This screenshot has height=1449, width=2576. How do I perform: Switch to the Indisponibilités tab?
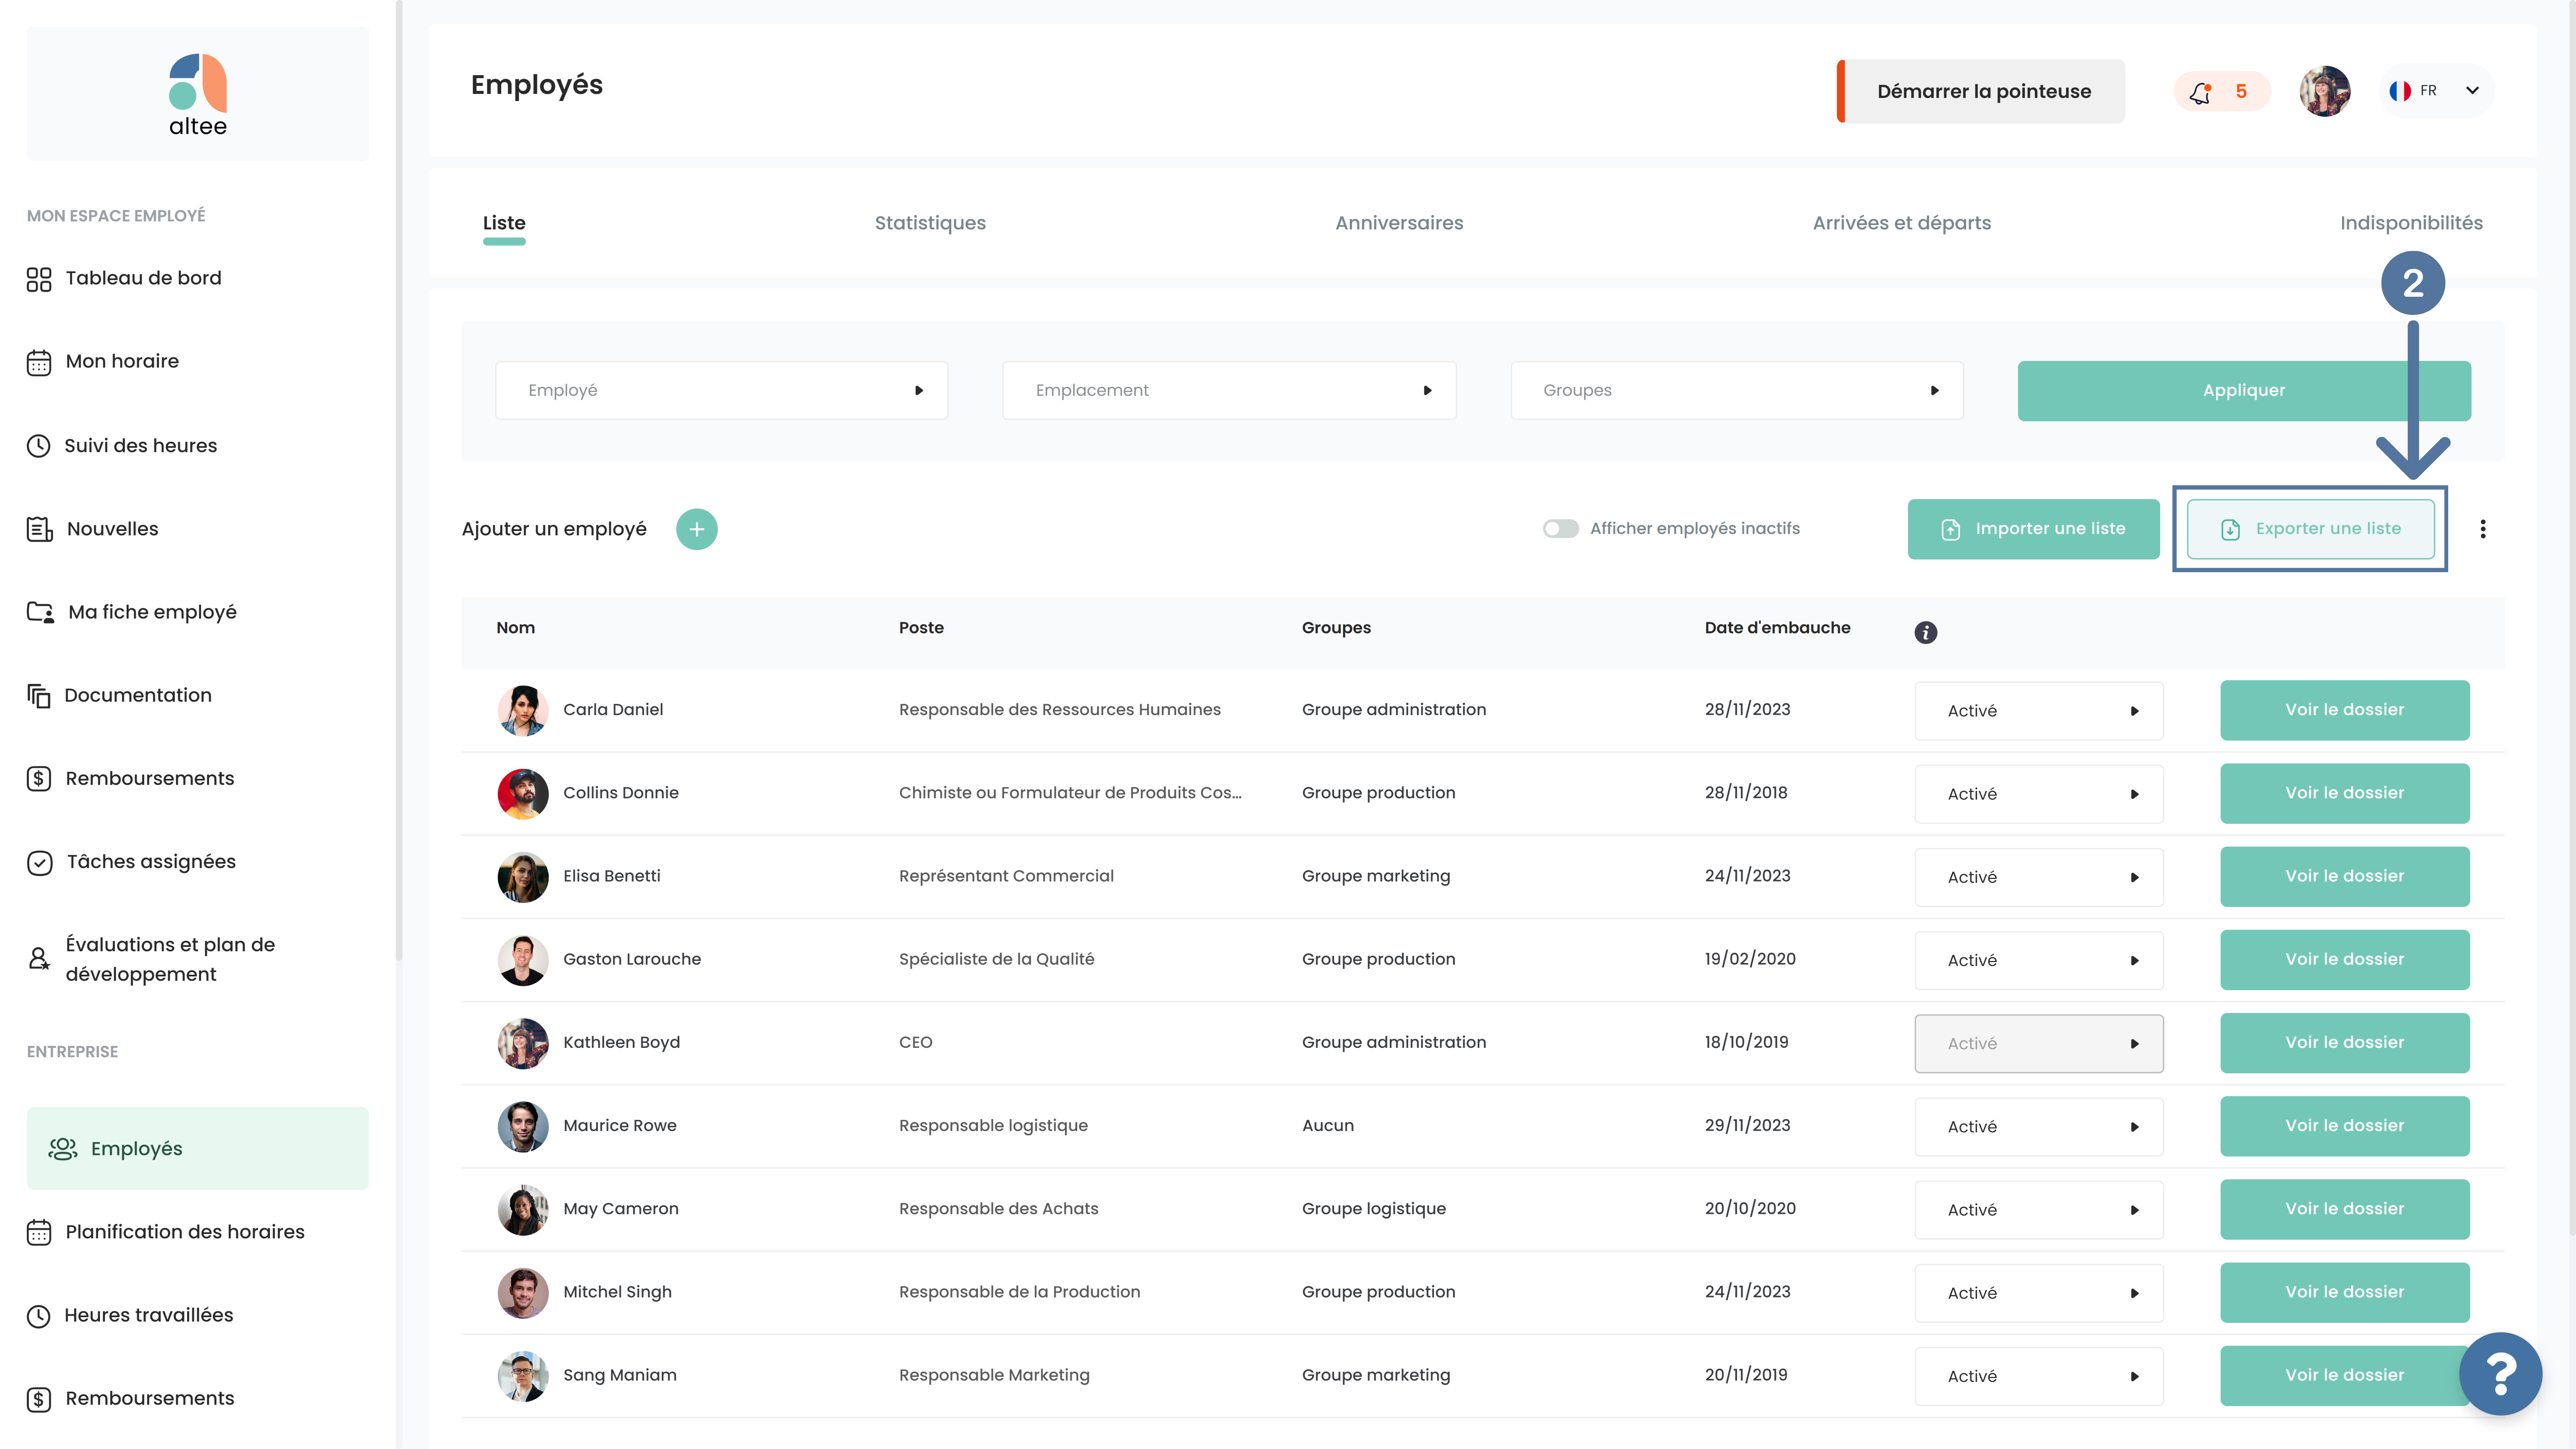[2411, 223]
